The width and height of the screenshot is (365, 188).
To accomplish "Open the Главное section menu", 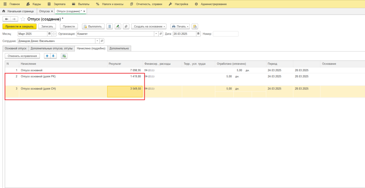I will point(12,4).
